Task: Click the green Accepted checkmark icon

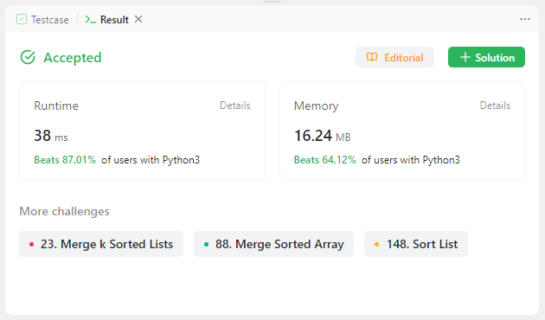Action: click(28, 57)
